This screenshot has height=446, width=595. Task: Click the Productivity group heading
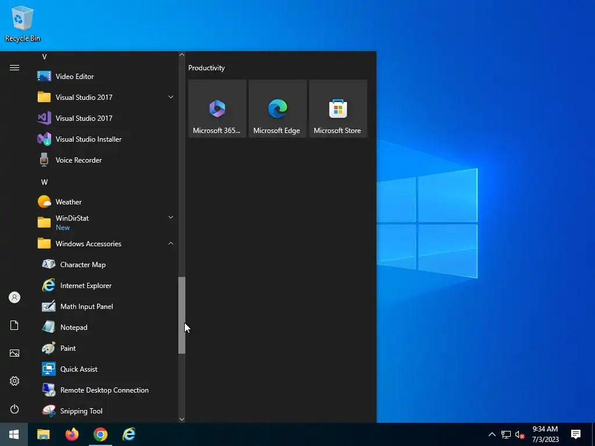pos(206,68)
